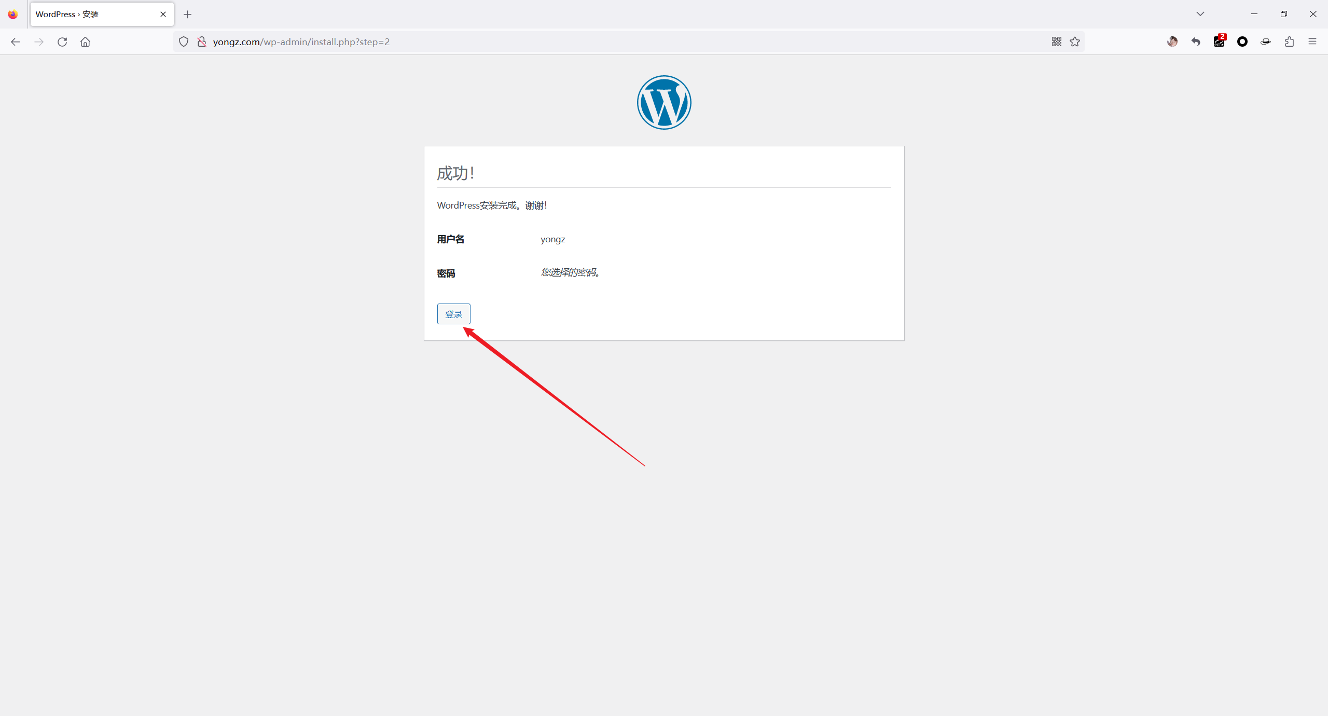Click the Firefox logo icon
Viewport: 1328px width, 716px height.
(x=13, y=15)
